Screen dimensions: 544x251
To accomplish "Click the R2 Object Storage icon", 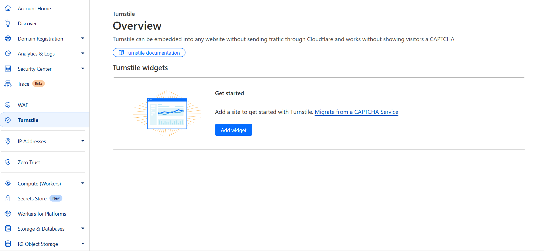I will (x=8, y=244).
